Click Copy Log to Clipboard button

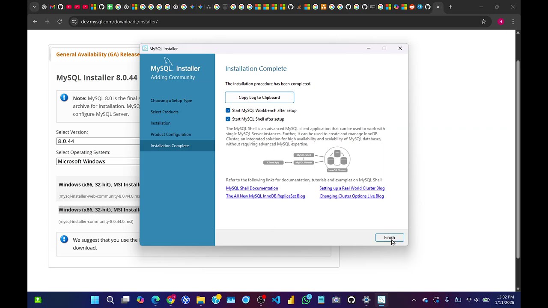click(x=259, y=98)
